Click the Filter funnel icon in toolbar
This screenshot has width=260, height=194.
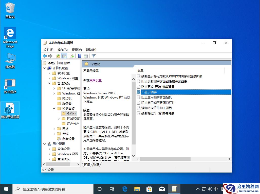pos(93,56)
